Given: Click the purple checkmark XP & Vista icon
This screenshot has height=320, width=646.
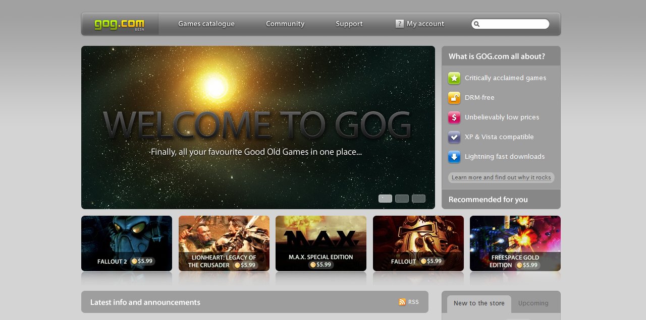Looking at the screenshot, I should pyautogui.click(x=454, y=137).
